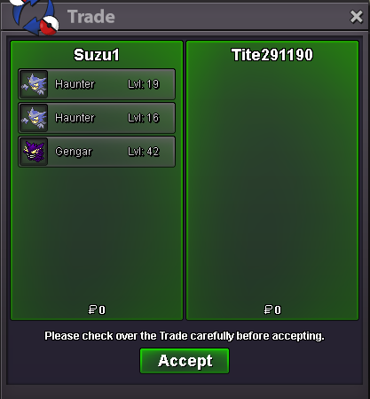Select the Gengar name label
The width and height of the screenshot is (370, 399).
[74, 152]
